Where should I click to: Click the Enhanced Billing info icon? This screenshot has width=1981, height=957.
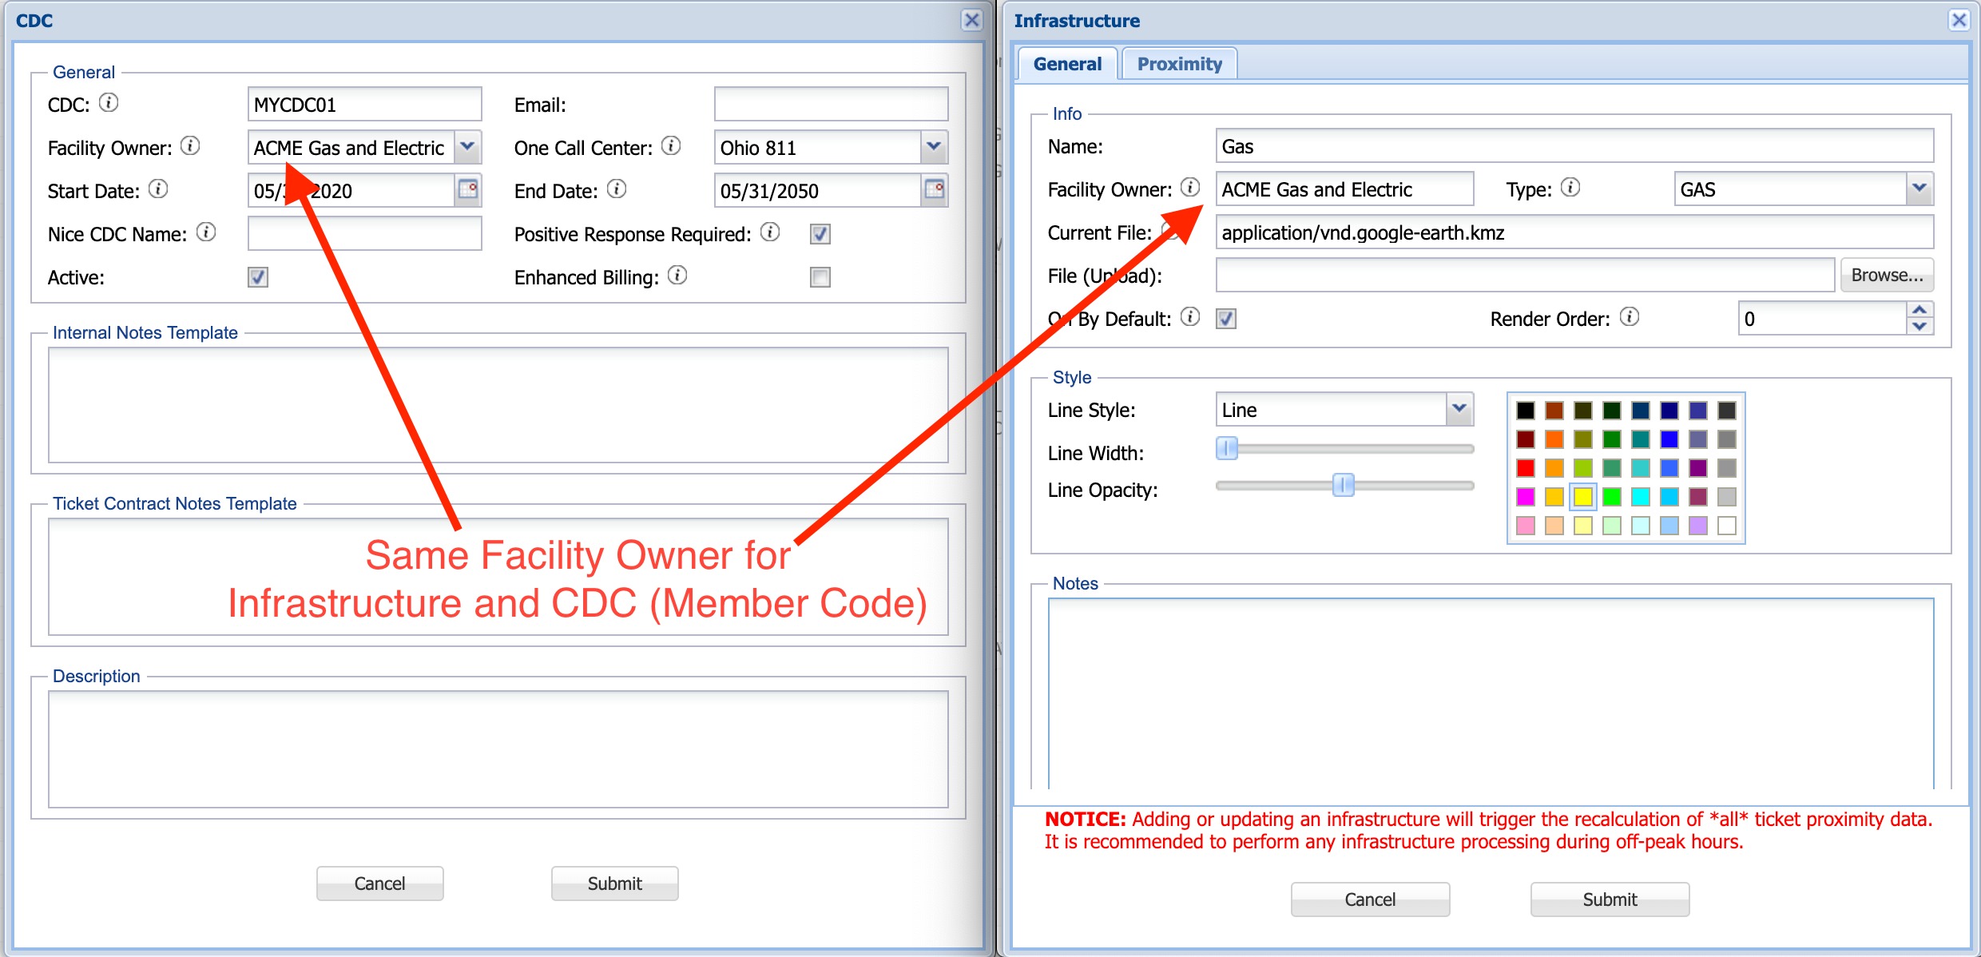coord(677,275)
